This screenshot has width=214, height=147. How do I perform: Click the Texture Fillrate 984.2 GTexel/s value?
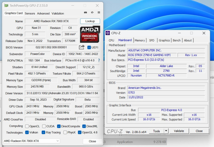point(86,74)
